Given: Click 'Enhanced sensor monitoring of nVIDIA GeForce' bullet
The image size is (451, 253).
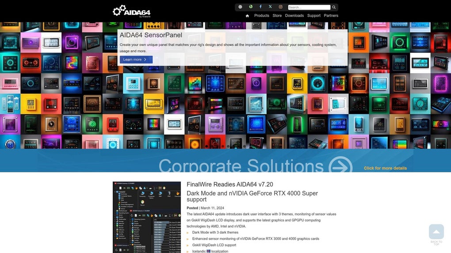Looking at the screenshot, I should (x=256, y=238).
